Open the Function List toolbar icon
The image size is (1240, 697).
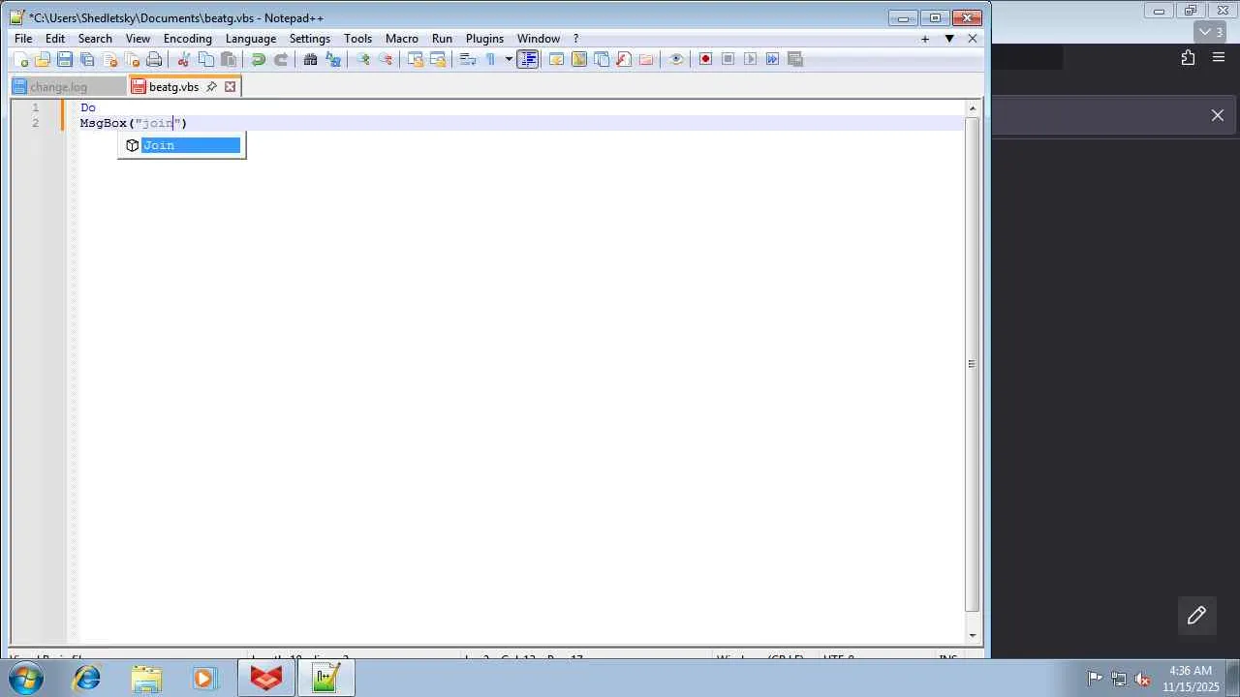(x=623, y=59)
